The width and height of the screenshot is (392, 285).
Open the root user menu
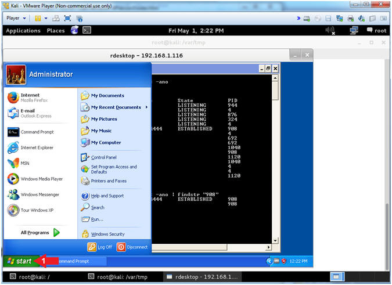tap(376, 30)
